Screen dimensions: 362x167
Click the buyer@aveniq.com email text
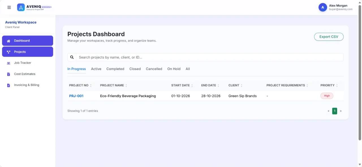click(x=341, y=9)
